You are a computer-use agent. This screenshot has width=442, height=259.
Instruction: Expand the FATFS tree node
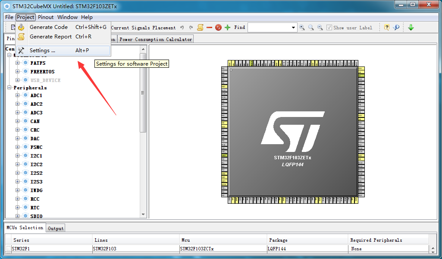[18, 63]
